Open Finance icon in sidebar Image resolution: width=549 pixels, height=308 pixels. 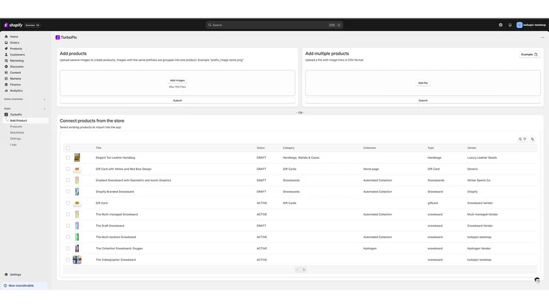point(6,84)
